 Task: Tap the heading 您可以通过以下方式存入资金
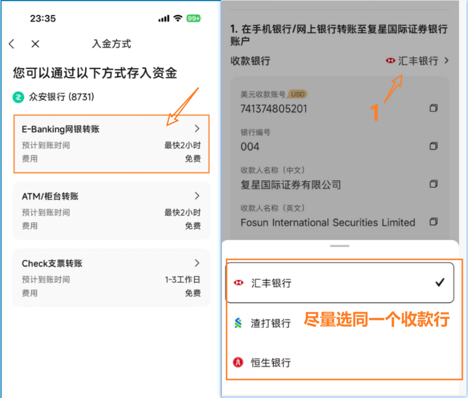(95, 73)
